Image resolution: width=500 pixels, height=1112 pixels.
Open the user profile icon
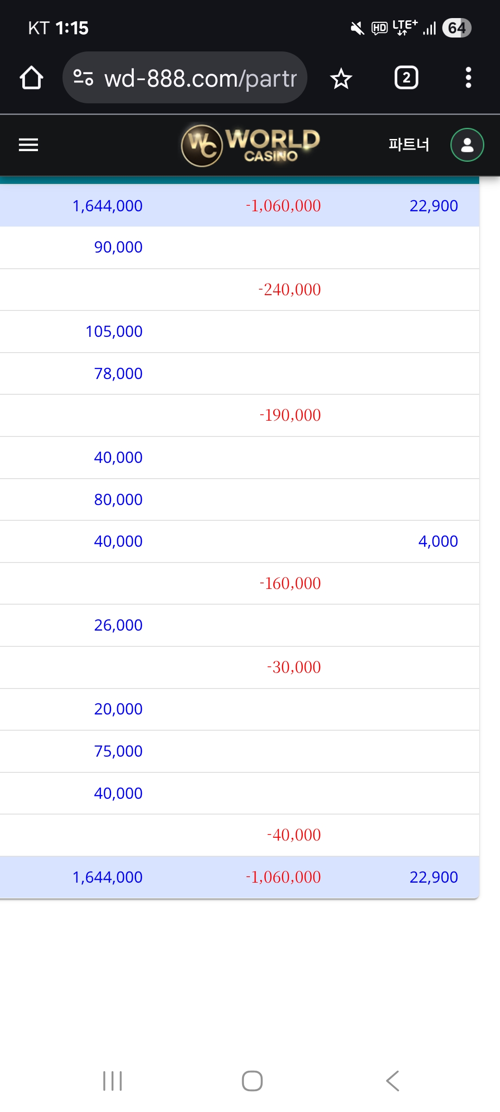pos(467,145)
